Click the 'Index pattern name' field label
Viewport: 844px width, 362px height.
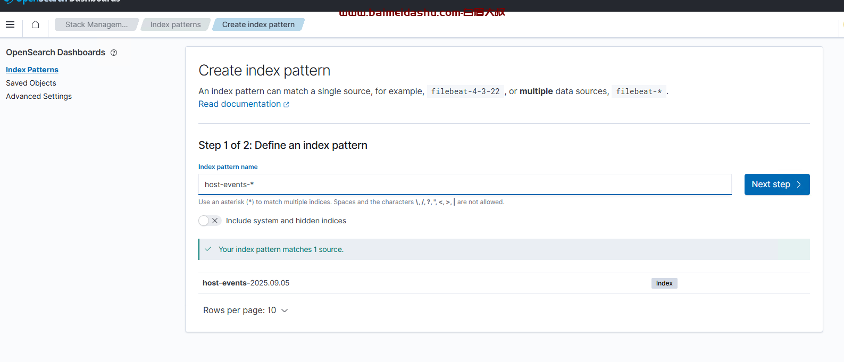point(228,167)
